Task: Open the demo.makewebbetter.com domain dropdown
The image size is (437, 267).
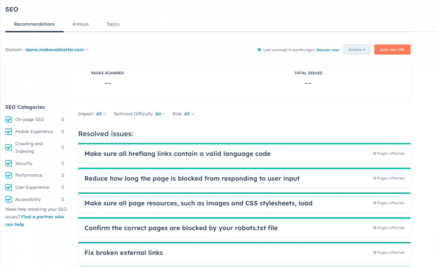Action: (x=57, y=50)
